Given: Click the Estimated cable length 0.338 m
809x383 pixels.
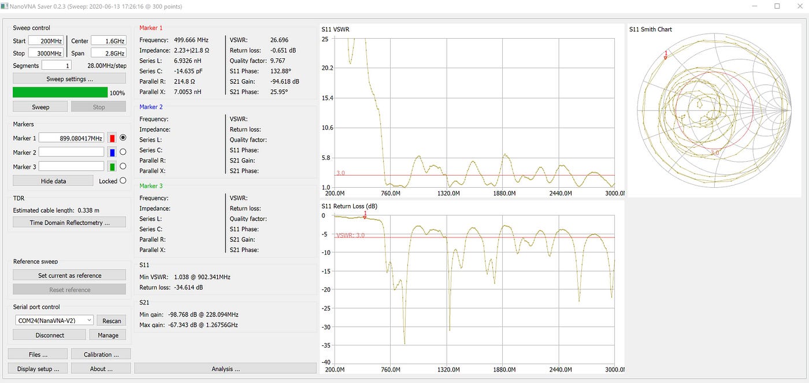Looking at the screenshot, I should 56,210.
